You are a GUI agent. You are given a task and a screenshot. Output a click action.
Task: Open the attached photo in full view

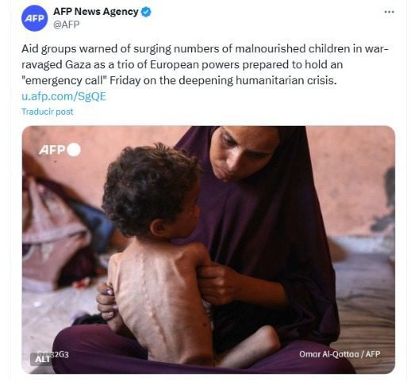tap(208, 250)
